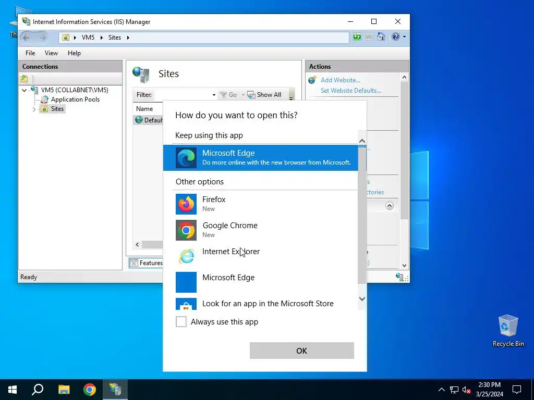Select Microsoft Edge under Keep using this app
534x400 pixels.
pos(261,157)
